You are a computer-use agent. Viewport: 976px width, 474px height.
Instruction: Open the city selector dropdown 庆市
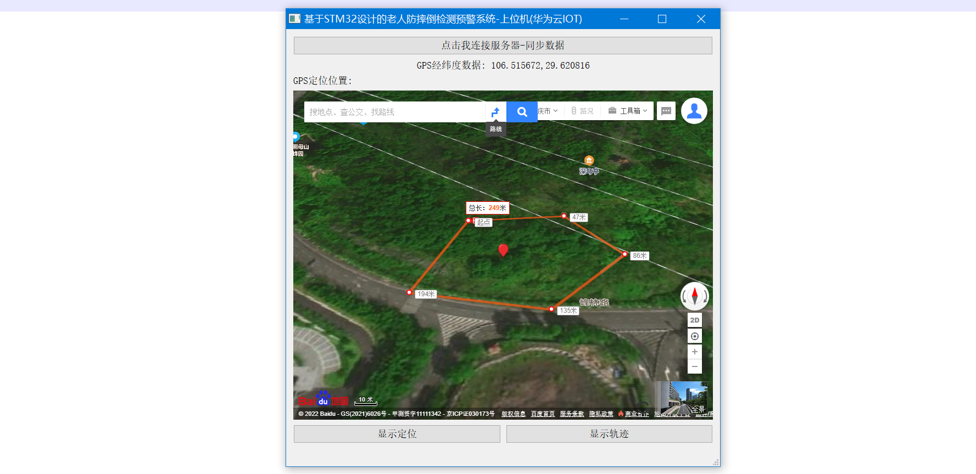[548, 111]
